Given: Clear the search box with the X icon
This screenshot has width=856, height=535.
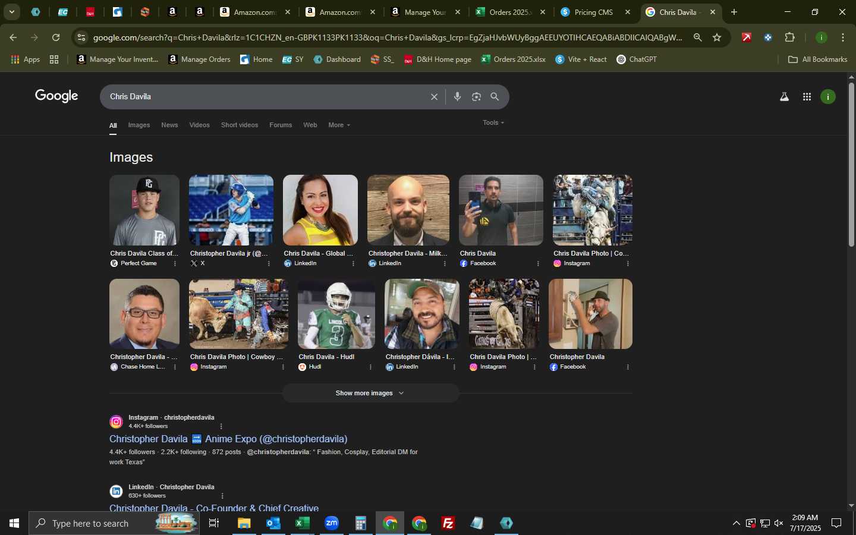Looking at the screenshot, I should [434, 97].
